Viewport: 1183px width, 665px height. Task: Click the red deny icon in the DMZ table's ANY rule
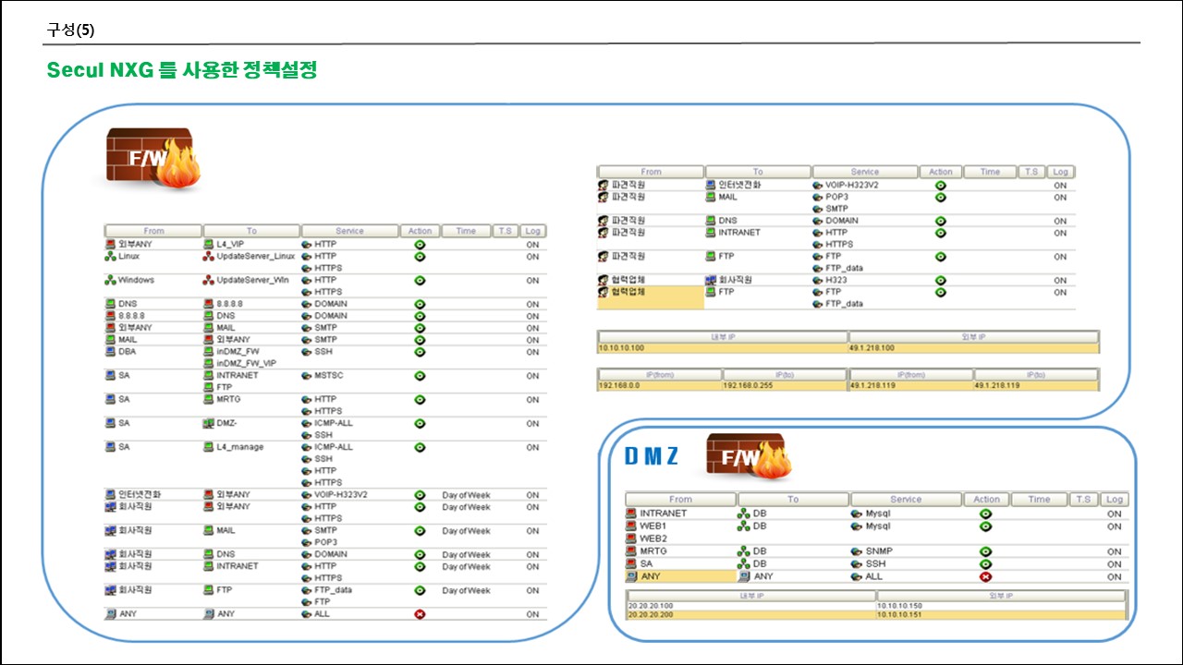coord(985,576)
